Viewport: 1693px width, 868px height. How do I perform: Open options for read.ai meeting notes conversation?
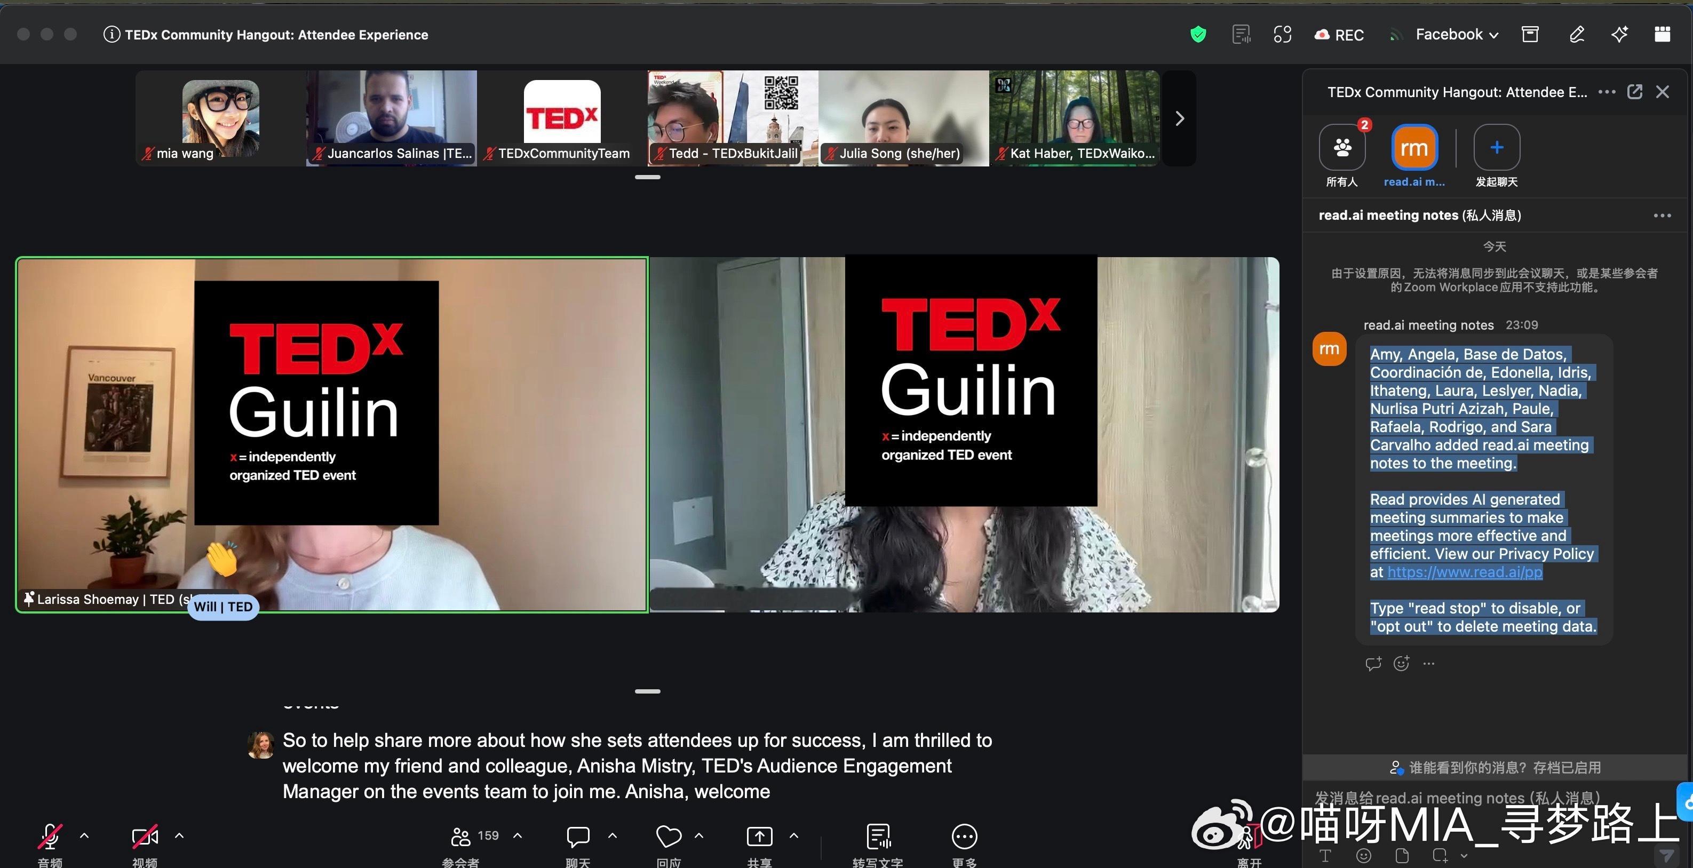1662,216
